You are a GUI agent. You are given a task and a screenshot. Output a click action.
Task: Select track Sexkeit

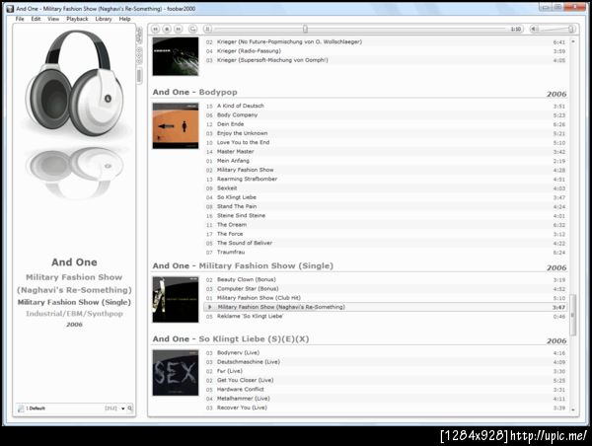tap(385, 188)
